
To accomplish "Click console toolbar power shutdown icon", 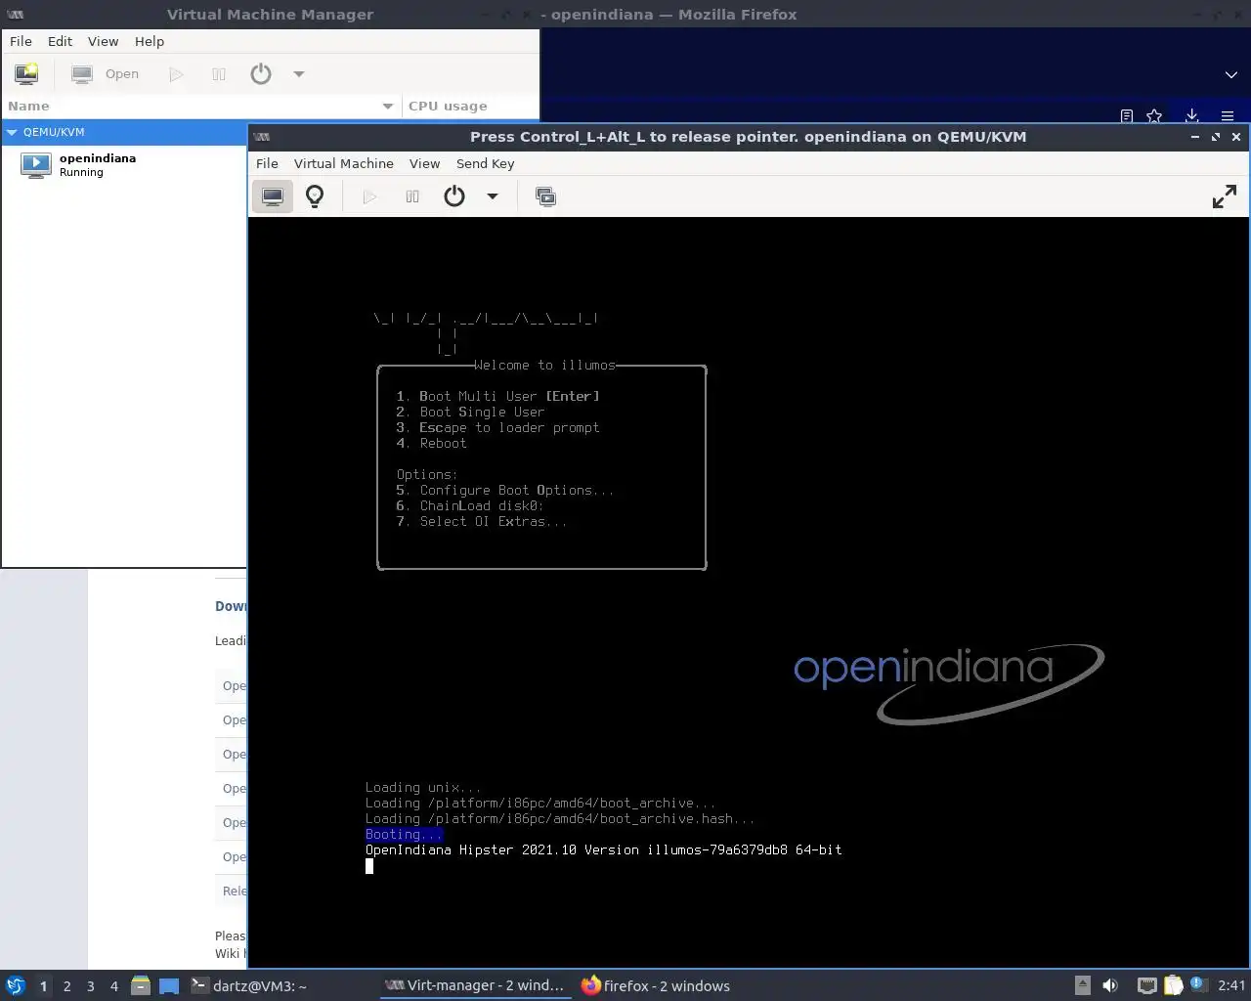I will tap(454, 196).
